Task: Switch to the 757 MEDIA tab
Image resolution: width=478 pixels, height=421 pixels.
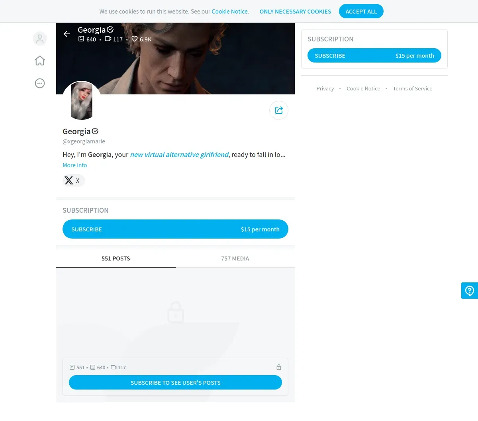Action: coord(235,258)
